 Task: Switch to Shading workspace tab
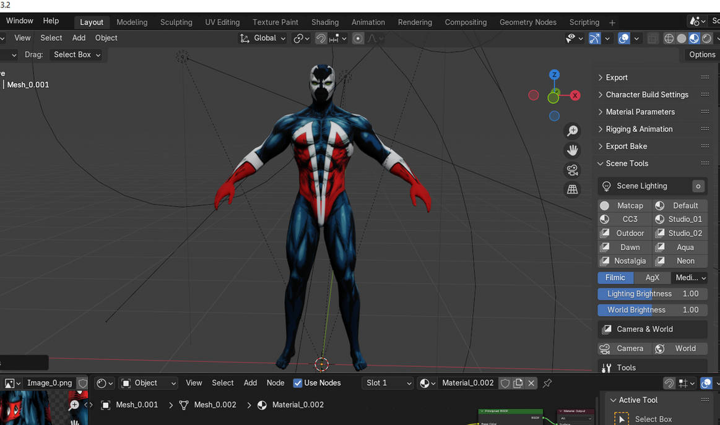pyautogui.click(x=324, y=22)
